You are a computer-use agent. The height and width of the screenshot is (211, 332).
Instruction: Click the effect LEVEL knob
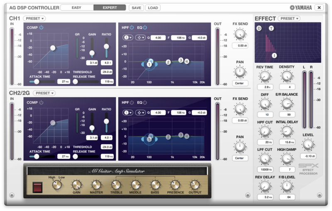[x=308, y=145]
